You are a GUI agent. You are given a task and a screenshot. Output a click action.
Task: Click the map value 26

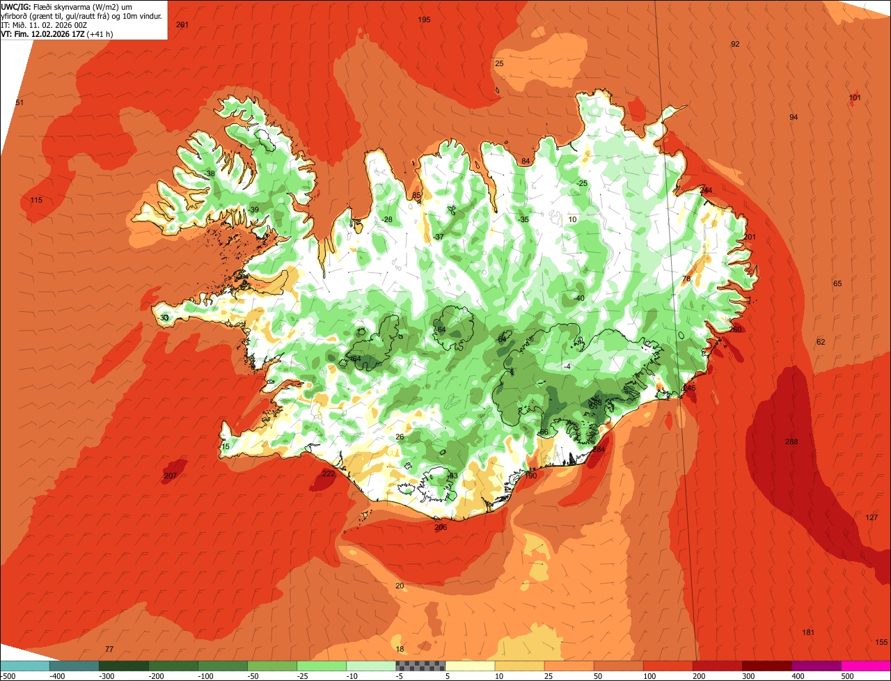click(400, 437)
